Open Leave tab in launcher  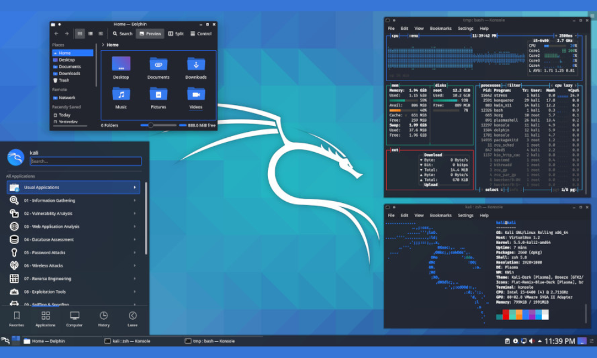pyautogui.click(x=133, y=319)
